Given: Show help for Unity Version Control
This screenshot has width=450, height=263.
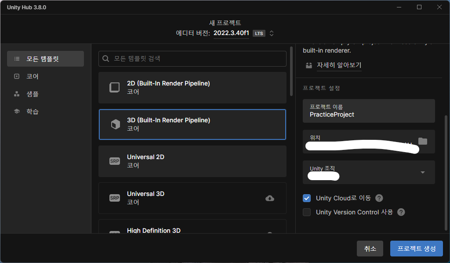Looking at the screenshot, I should pos(401,212).
